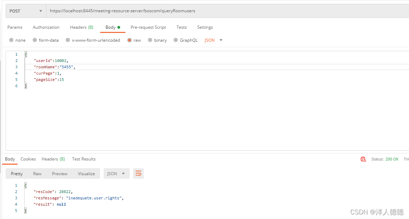The image size is (409, 219).
Task: Switch response view to Pretty
Action: click(17, 173)
